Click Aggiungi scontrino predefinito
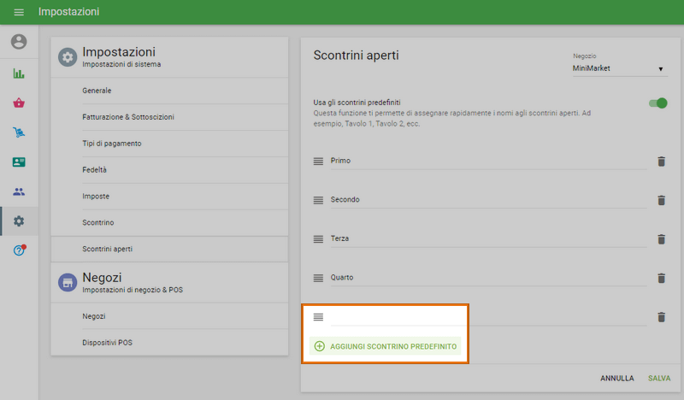684x400 pixels. tap(385, 346)
